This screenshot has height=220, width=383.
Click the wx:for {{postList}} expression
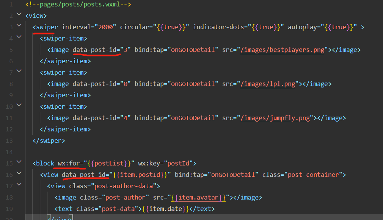(x=109, y=164)
